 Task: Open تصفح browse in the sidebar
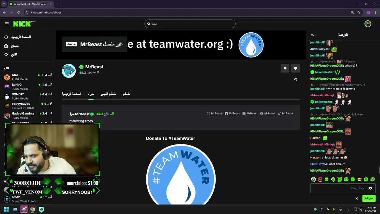click(11, 46)
